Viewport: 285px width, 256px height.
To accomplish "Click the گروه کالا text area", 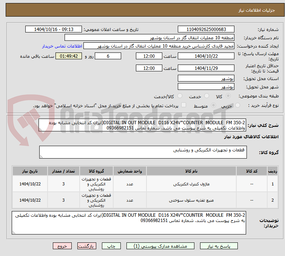I will pos(143,152).
